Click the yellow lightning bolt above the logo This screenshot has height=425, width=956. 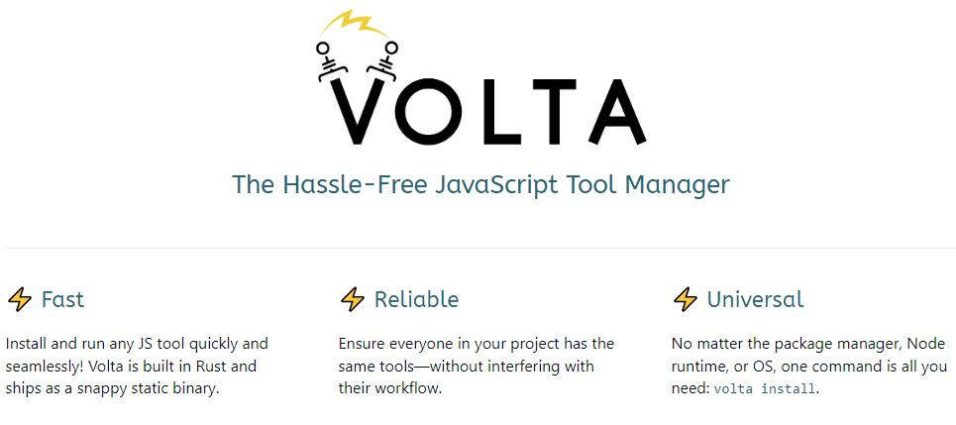[354, 23]
